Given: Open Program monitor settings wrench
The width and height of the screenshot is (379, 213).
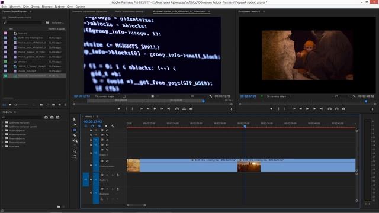Looking at the screenshot, I should tap(354, 96).
